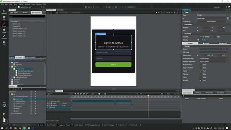
Task: Toggle auto key record button in timeline
Action: 99,94
